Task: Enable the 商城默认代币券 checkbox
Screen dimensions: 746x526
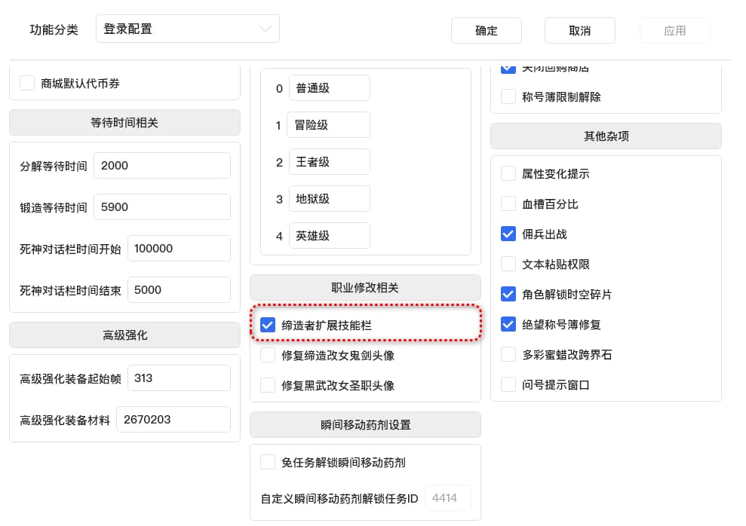Action: (x=27, y=84)
